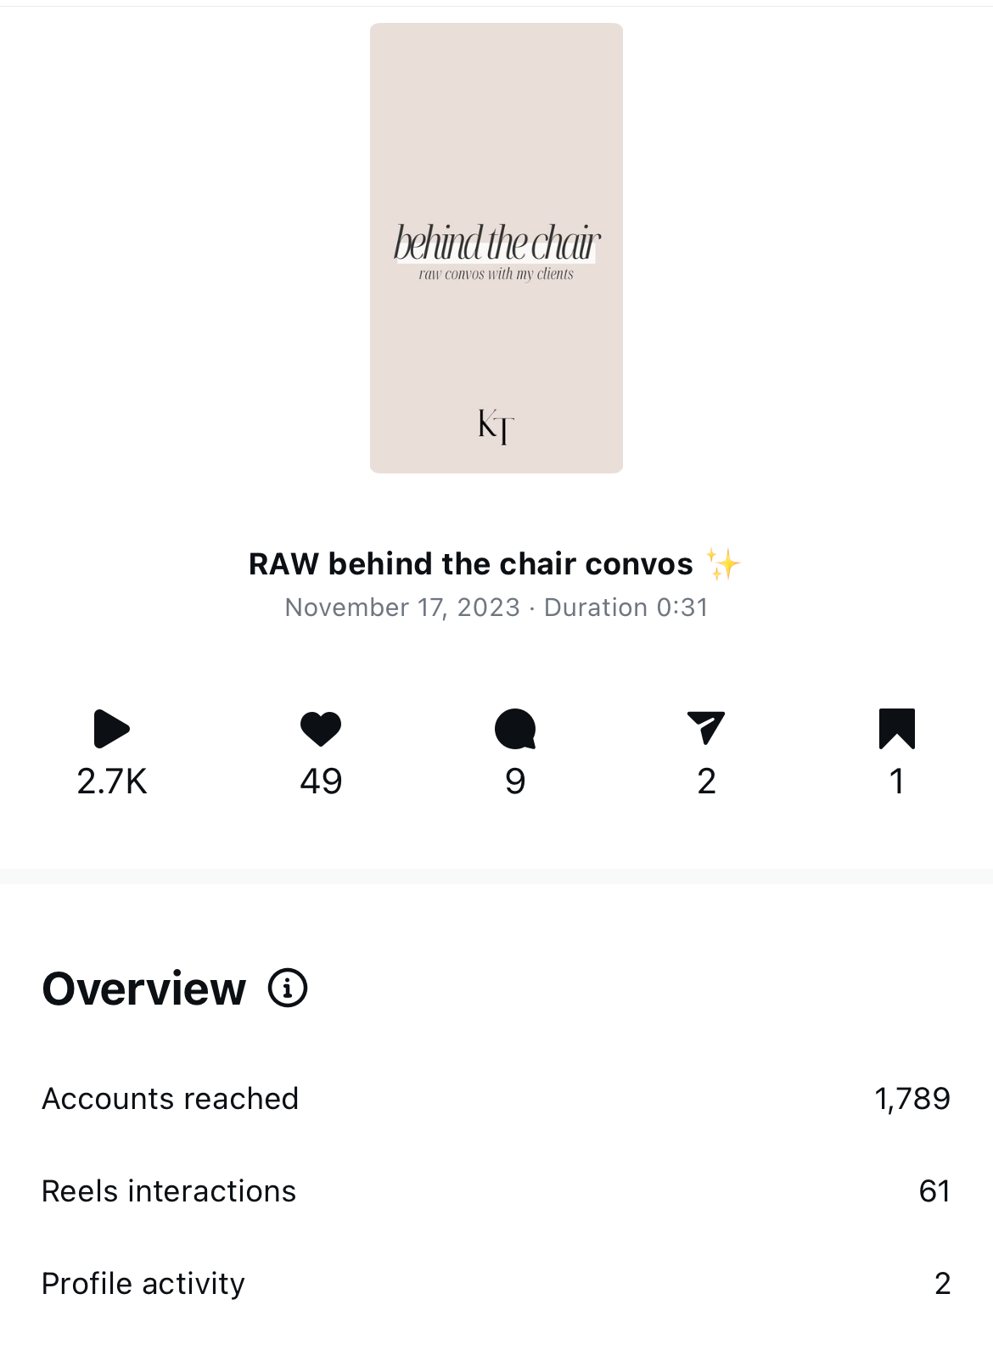This screenshot has width=993, height=1361.
Task: Tap the shares paper plane icon
Action: point(706,728)
